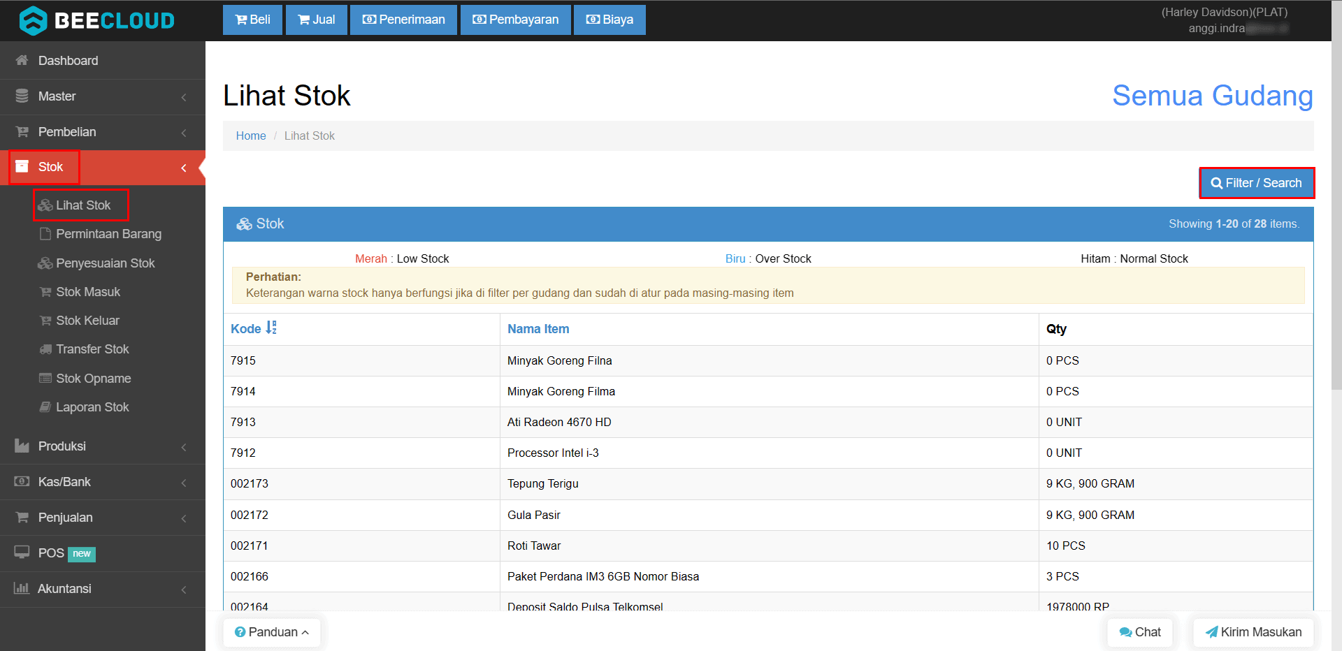Open the Filter / Search button
The height and width of the screenshot is (651, 1342).
(1256, 183)
